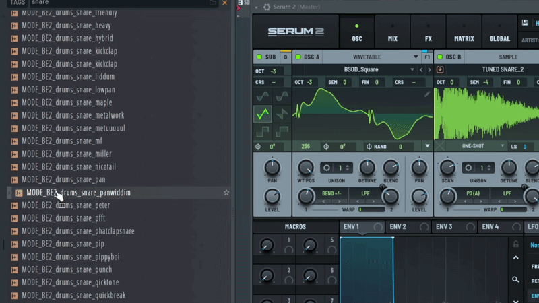539x303 pixels.
Task: Select MODE_BE2_drums_snare_maple sample in browser
Action: [x=66, y=102]
